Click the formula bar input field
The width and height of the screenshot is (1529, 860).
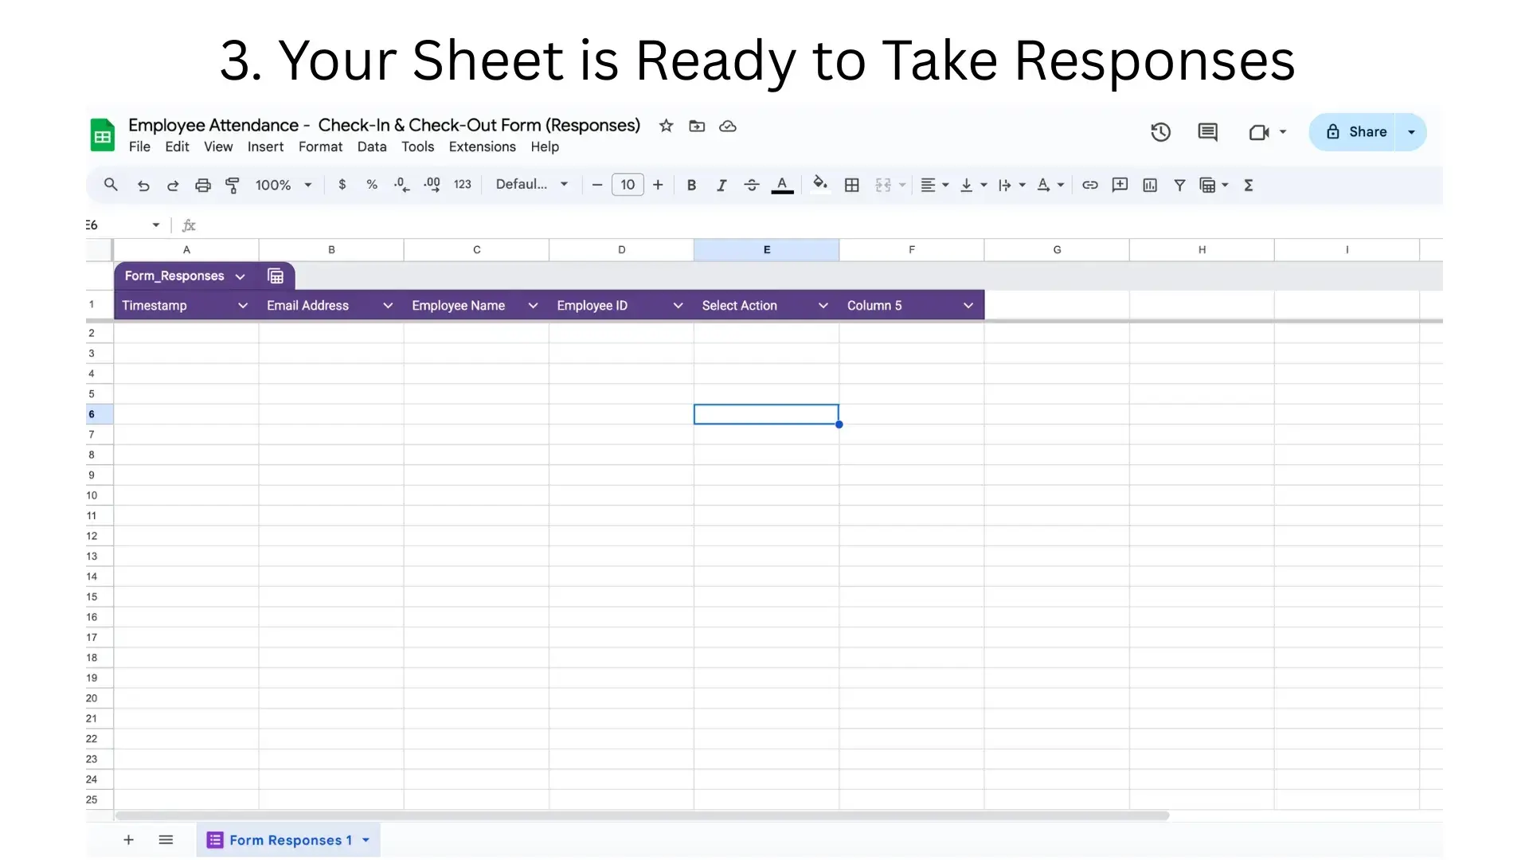point(557,225)
